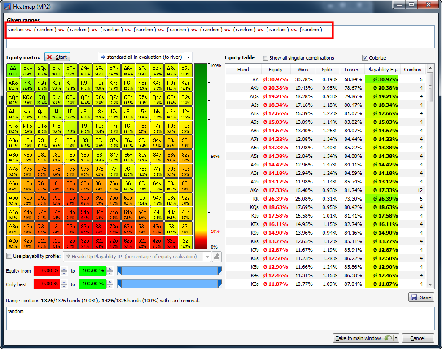Image resolution: width=442 pixels, height=349 pixels.
Task: Click the Given ranges text field
Action: click(220, 37)
